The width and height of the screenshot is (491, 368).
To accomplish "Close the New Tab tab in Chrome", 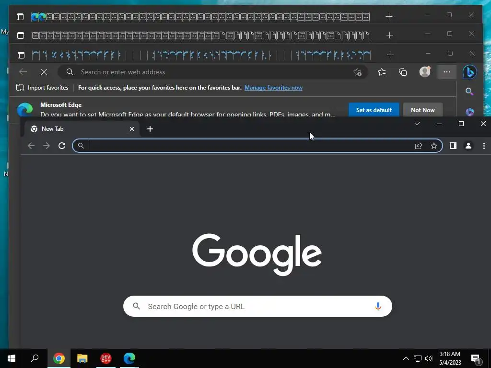I will pyautogui.click(x=132, y=129).
